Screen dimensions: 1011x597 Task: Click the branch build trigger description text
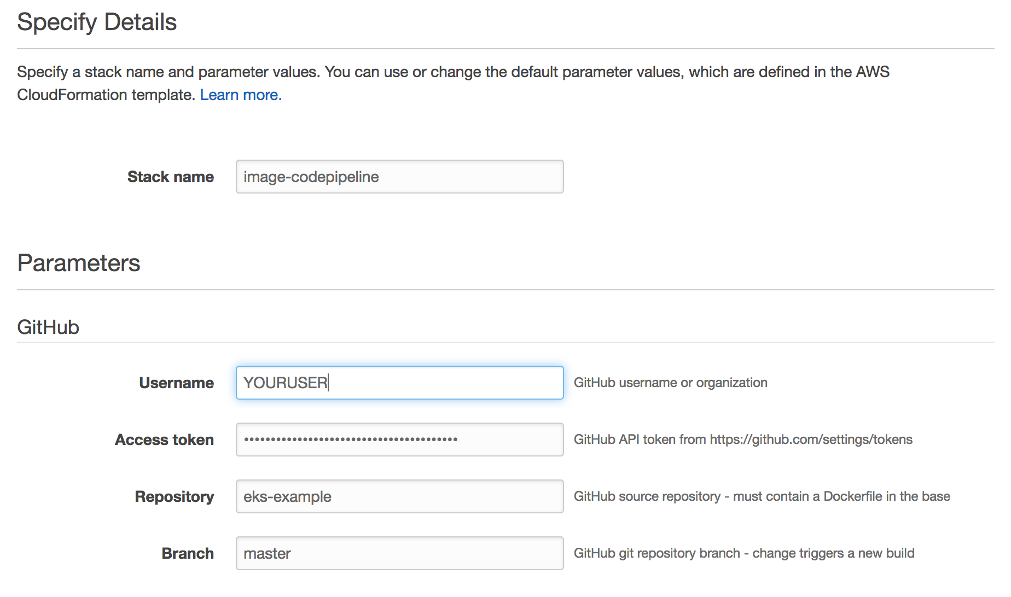point(744,553)
